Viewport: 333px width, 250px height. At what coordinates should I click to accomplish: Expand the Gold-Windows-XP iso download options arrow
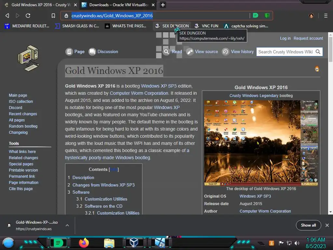pyautogui.click(x=67, y=225)
